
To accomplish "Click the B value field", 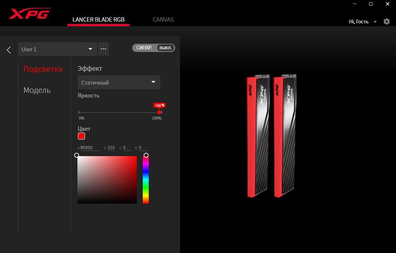I will click(143, 148).
